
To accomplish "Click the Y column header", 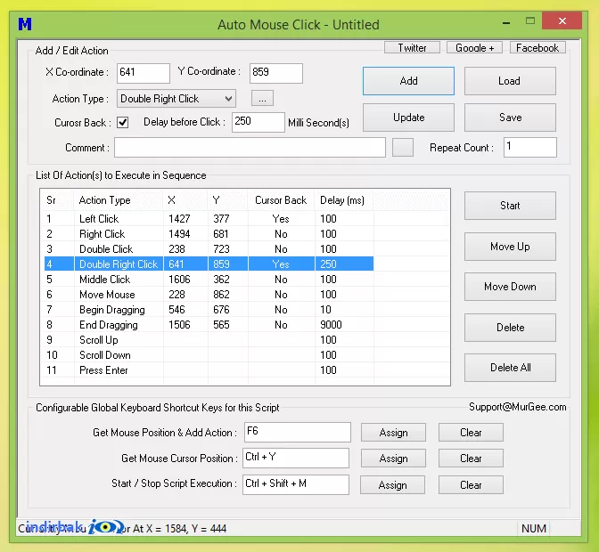I will pyautogui.click(x=228, y=200).
